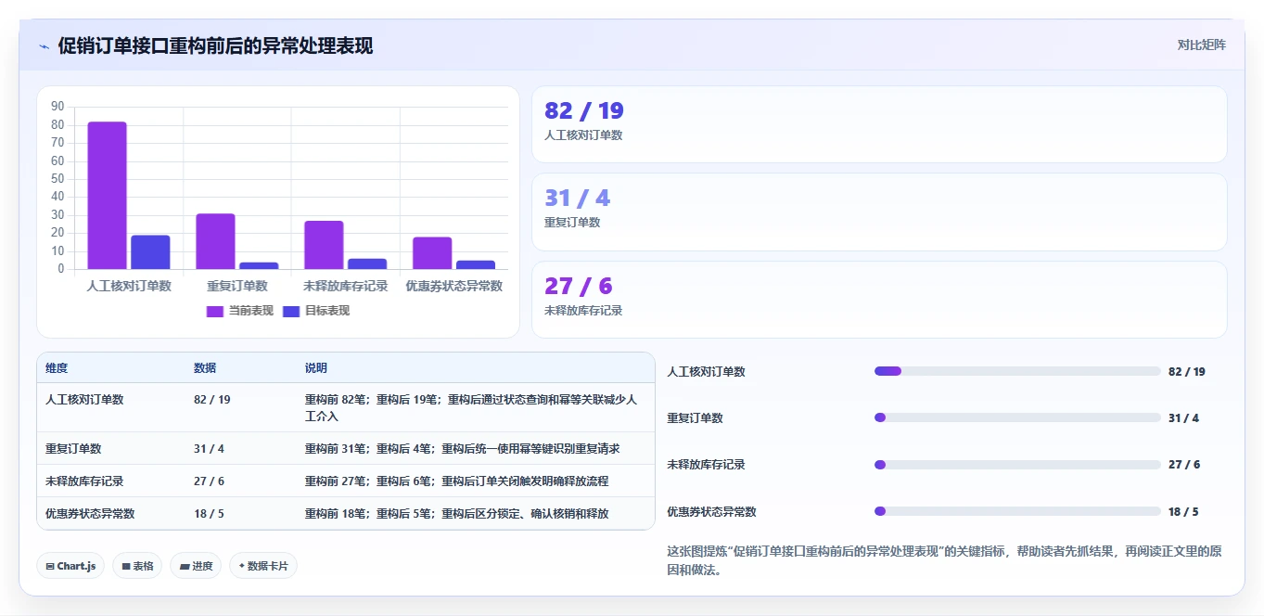
Task: Toggle the 目标表现 legend entry
Action: pyautogui.click(x=316, y=311)
